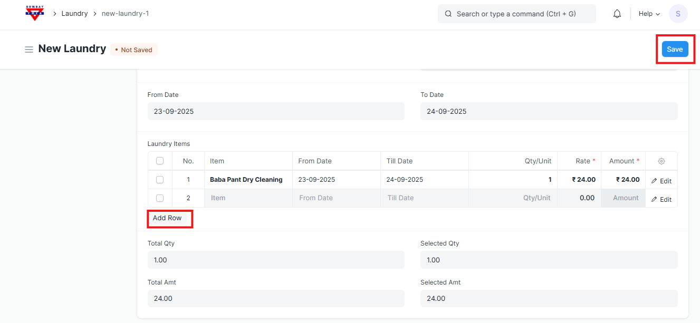The height and width of the screenshot is (323, 700).
Task: Check the row 1 checkbox
Action: point(160,180)
